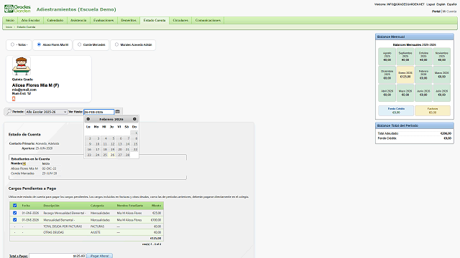Click the Portal link

(x=436, y=11)
